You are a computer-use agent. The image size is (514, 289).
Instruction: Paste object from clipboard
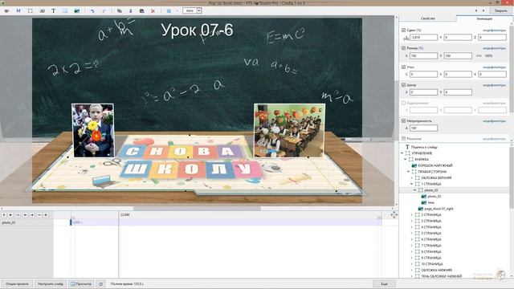(x=141, y=10)
